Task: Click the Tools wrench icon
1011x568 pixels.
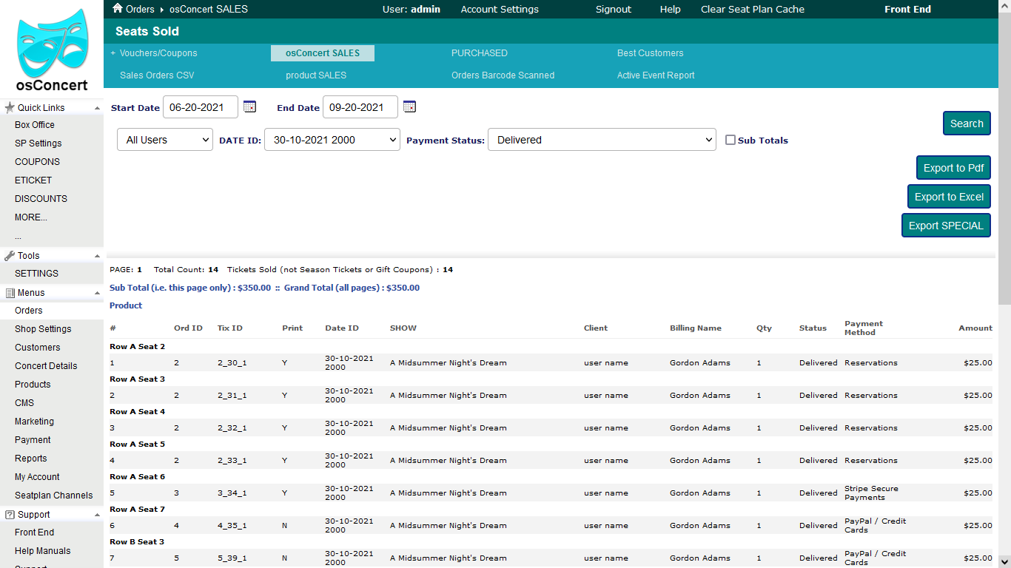Action: (10, 256)
